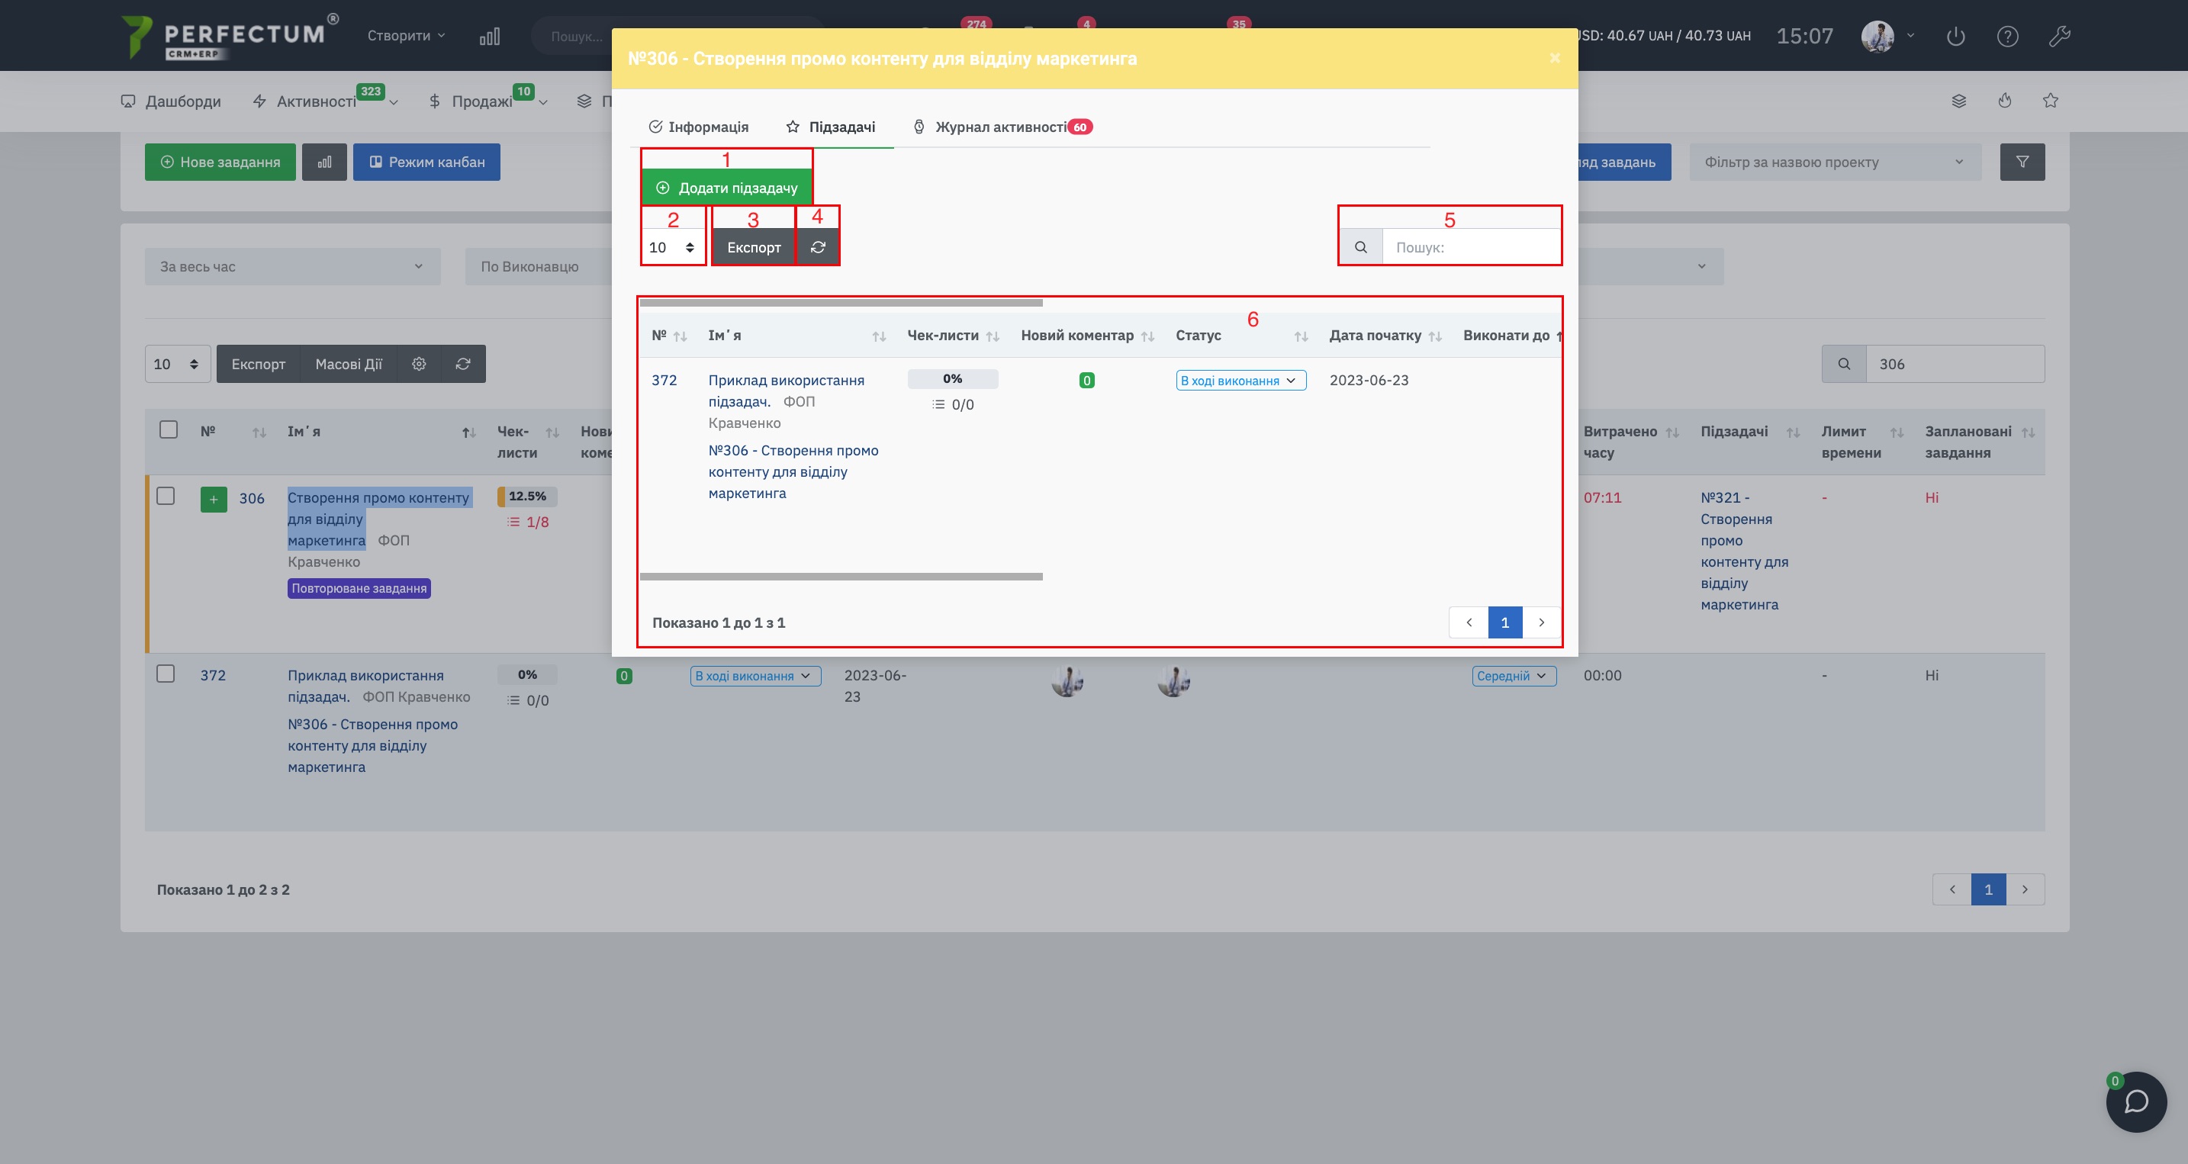Open the 'За весь час' period dropdown

[x=292, y=266]
